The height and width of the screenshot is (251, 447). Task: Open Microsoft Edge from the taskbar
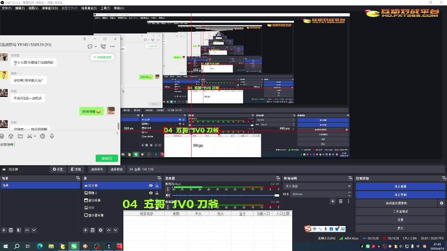[x=40, y=246]
